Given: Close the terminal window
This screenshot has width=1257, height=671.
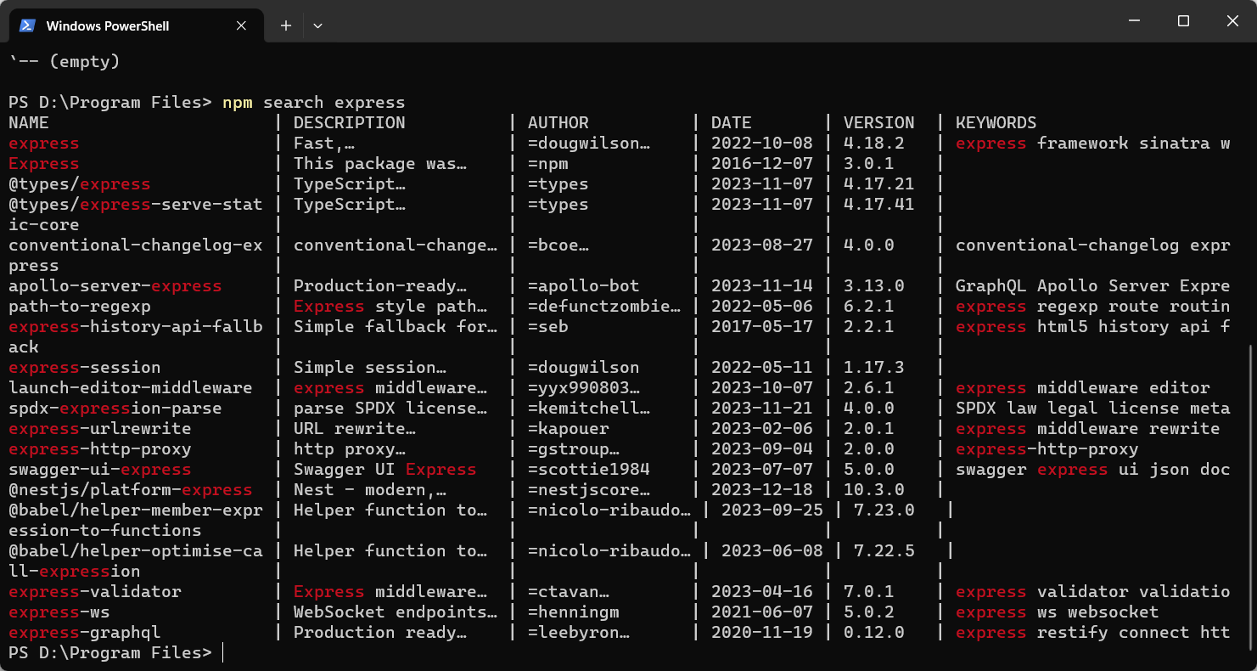Looking at the screenshot, I should pos(1232,21).
